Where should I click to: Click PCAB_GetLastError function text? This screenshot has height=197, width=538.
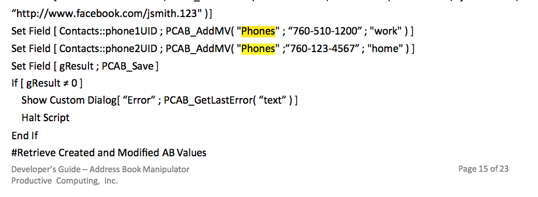coord(210,100)
